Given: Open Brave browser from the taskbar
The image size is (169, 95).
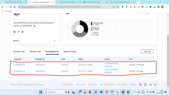Looking at the screenshot, I should coord(107,92).
